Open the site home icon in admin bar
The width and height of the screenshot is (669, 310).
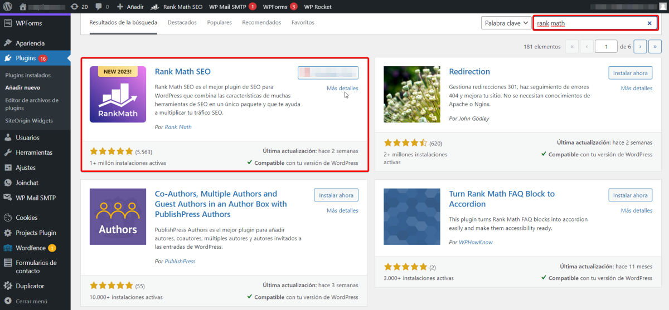pos(23,7)
